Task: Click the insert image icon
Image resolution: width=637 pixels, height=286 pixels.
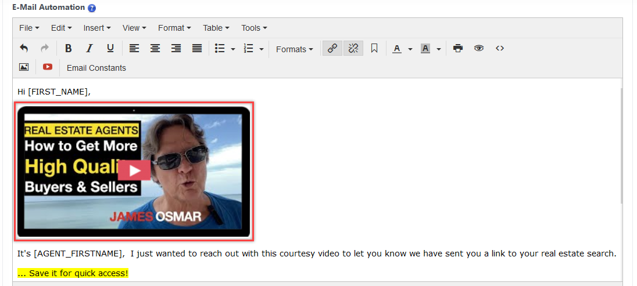Action: click(x=24, y=67)
